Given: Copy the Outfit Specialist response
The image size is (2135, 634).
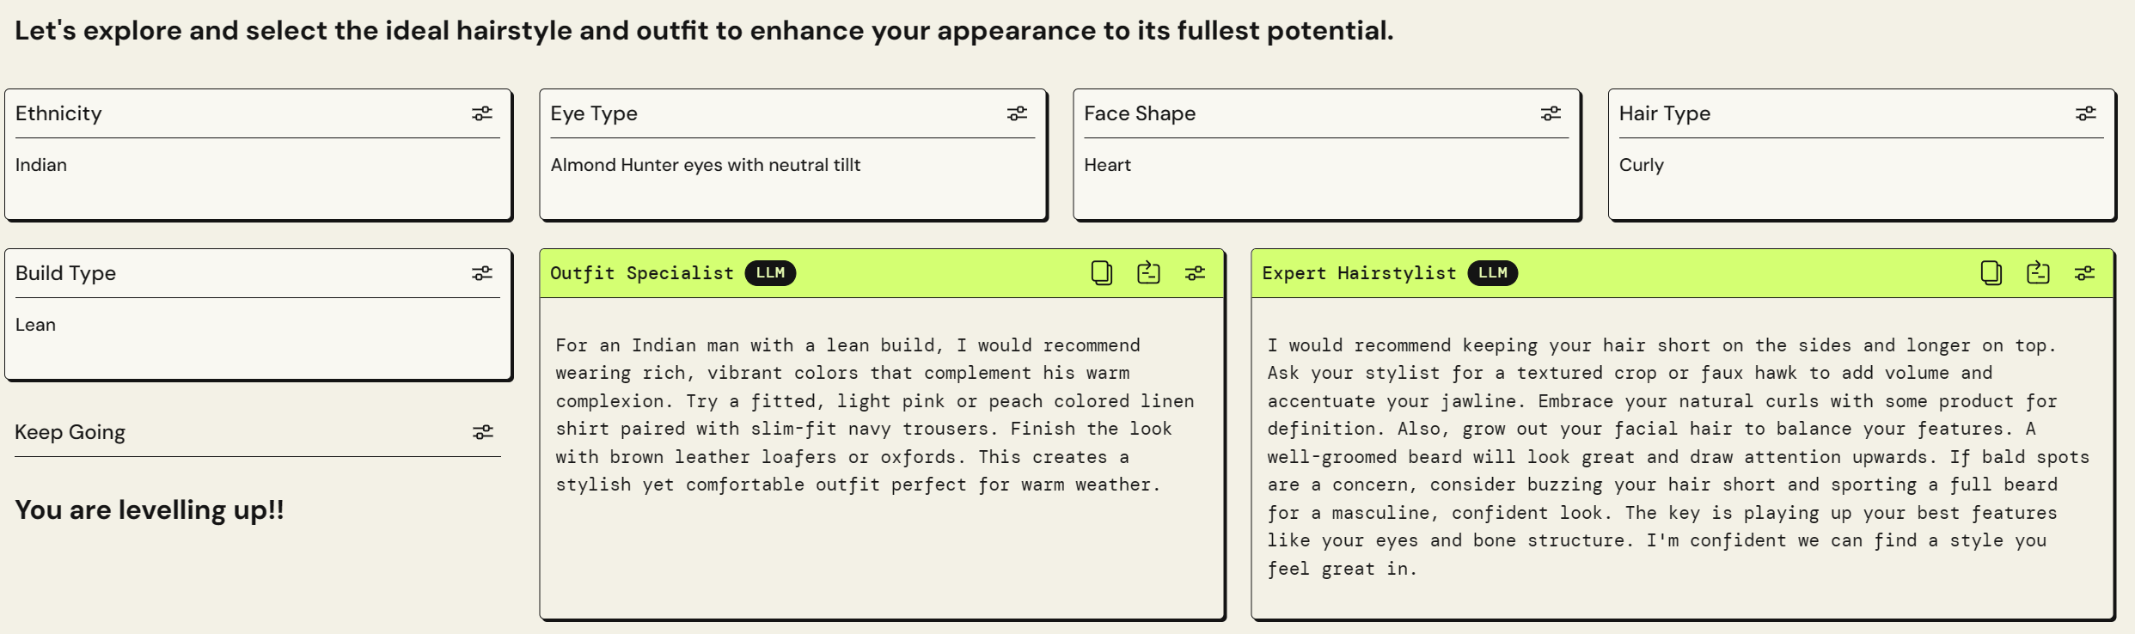Looking at the screenshot, I should pos(1101,273).
